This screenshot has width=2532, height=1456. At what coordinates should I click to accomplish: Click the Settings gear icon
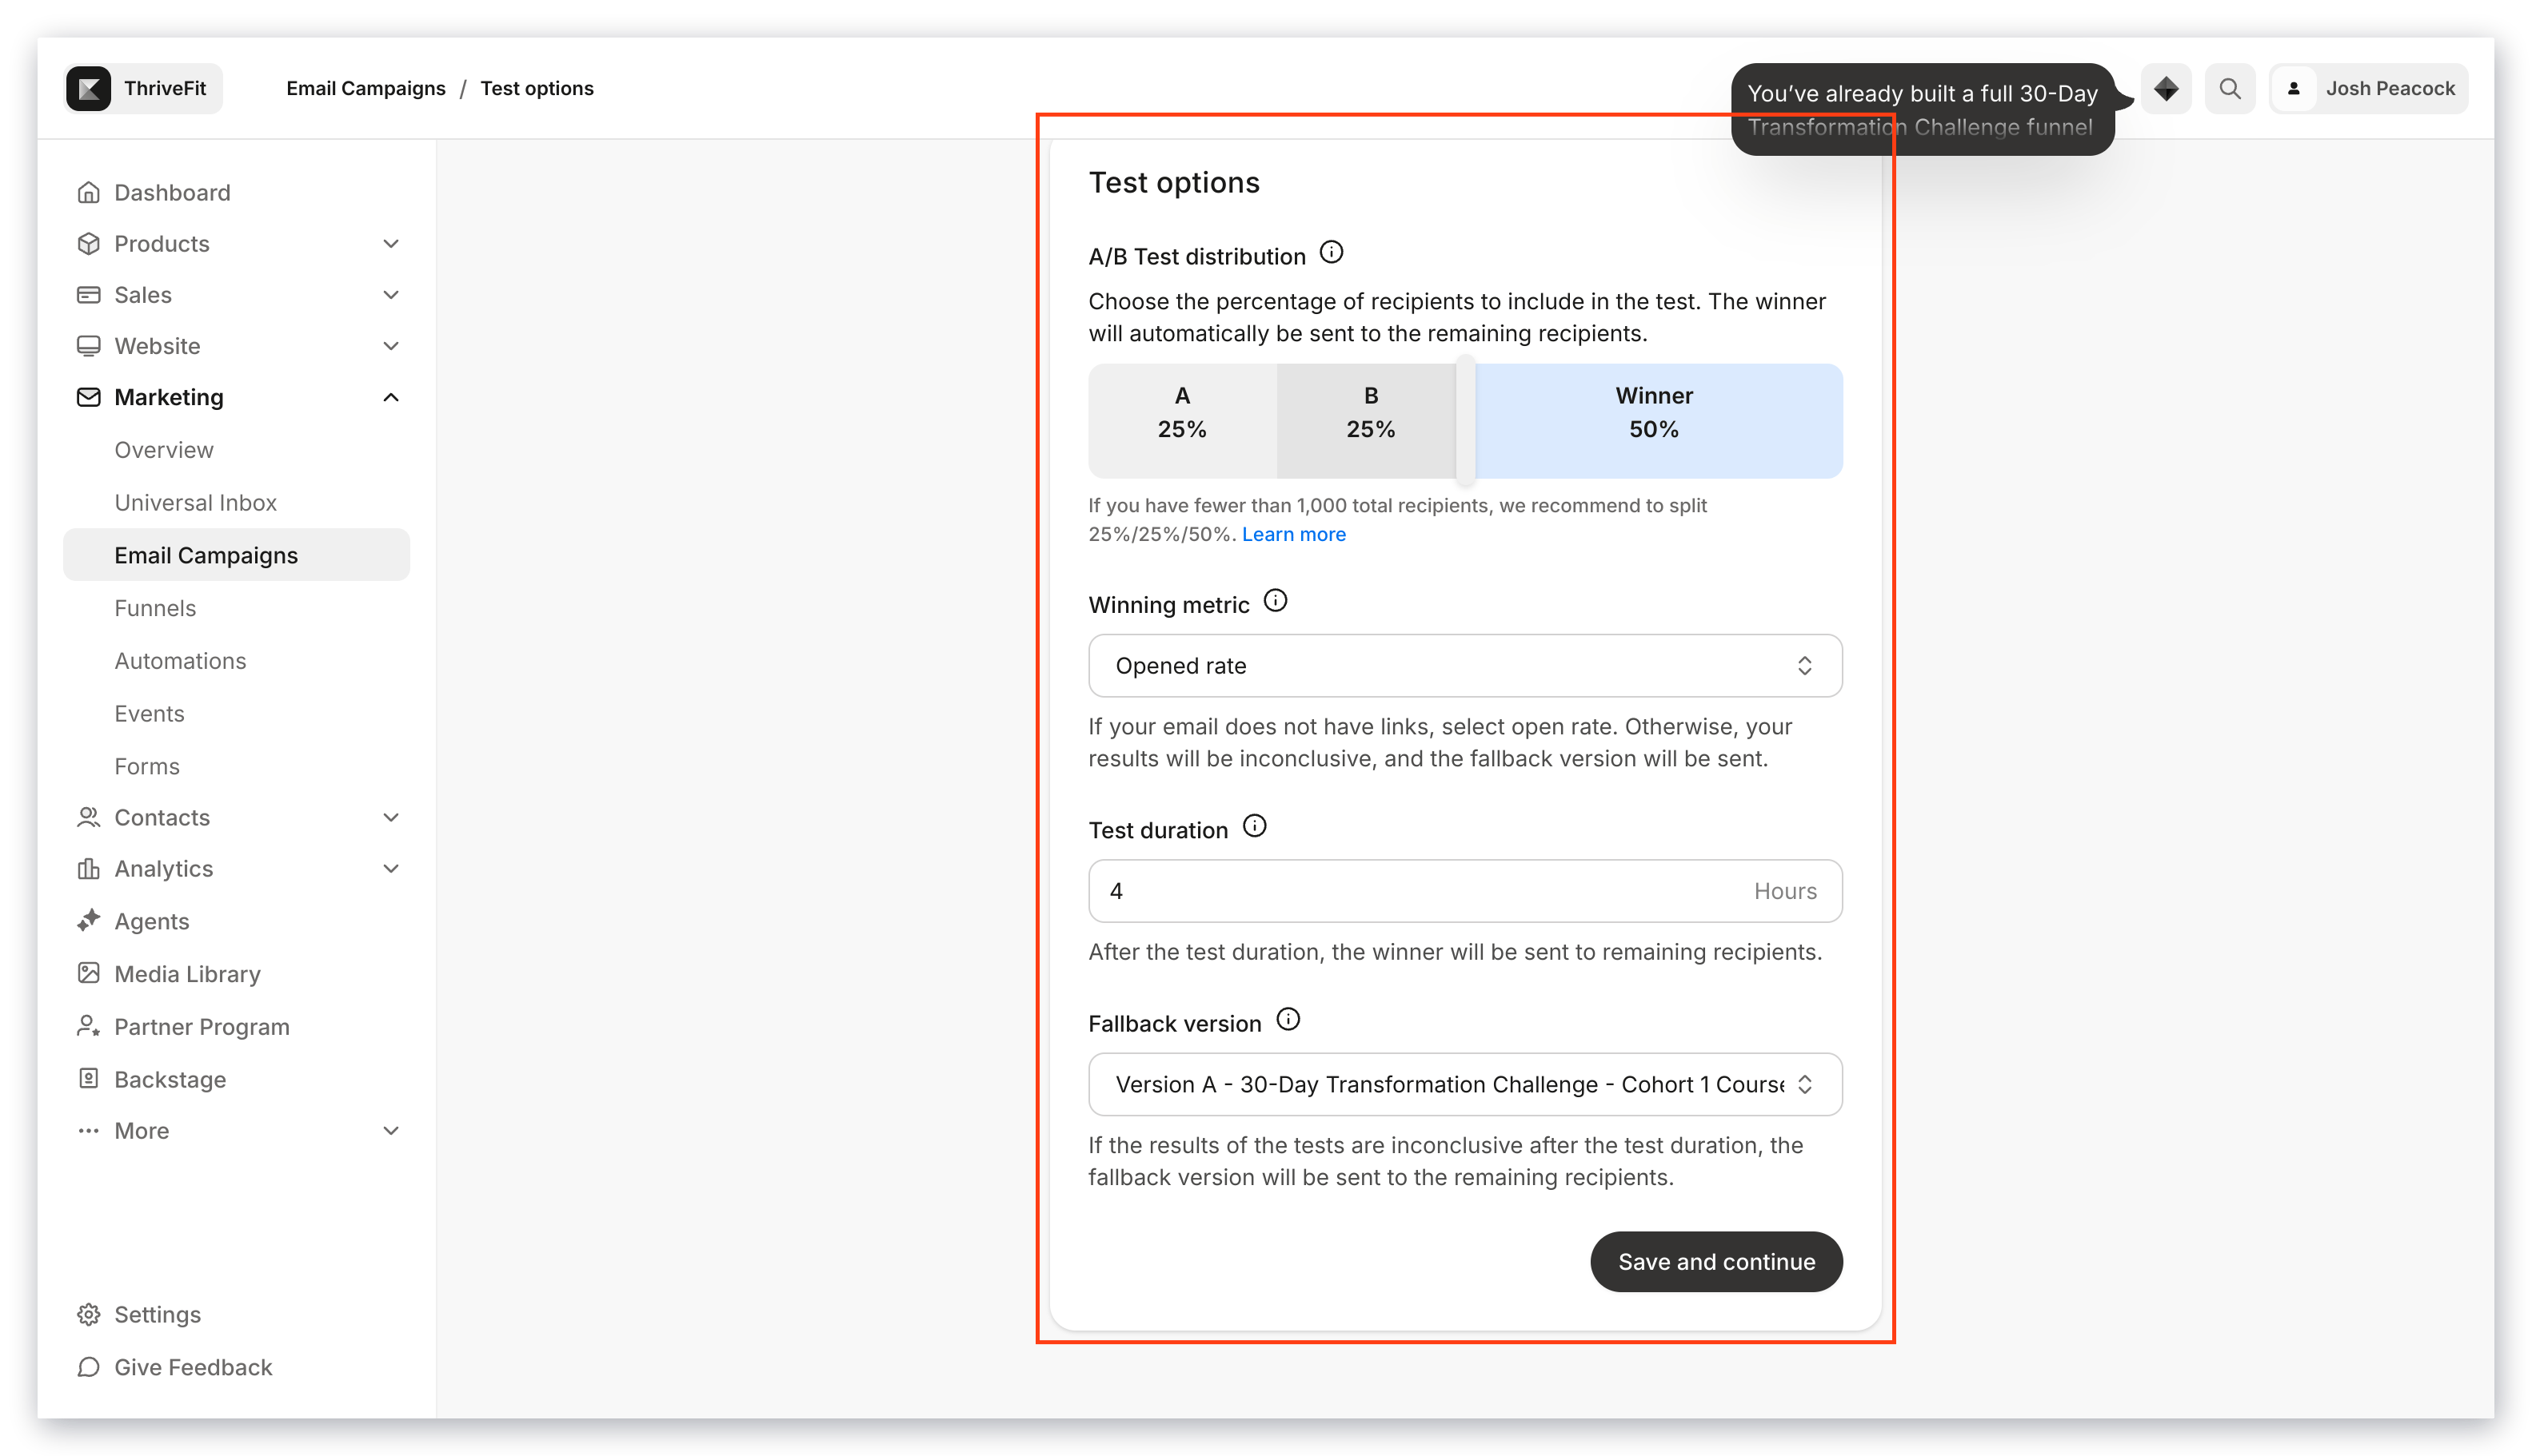[x=88, y=1314]
